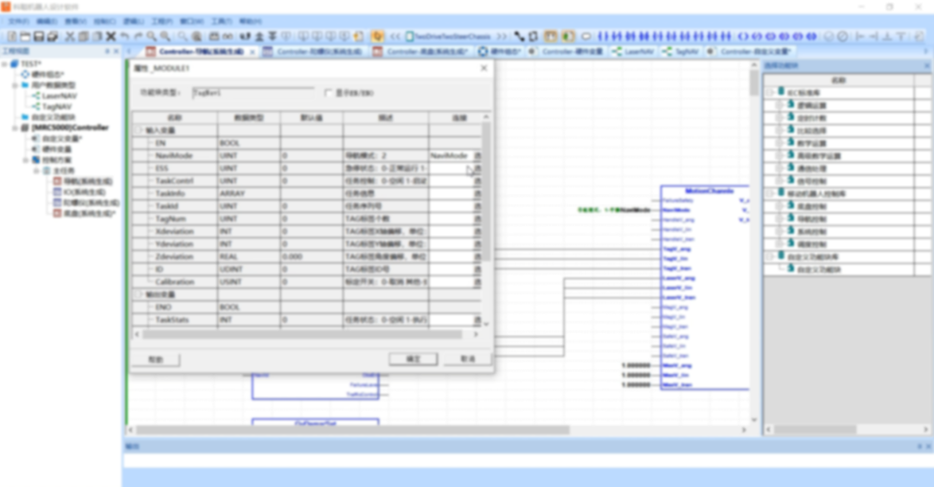The image size is (934, 487).
Task: Click the Cut scissors icon
Action: (x=70, y=36)
